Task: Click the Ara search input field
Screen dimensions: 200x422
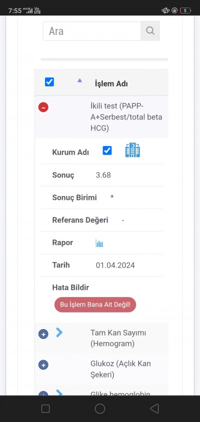Action: (x=92, y=31)
